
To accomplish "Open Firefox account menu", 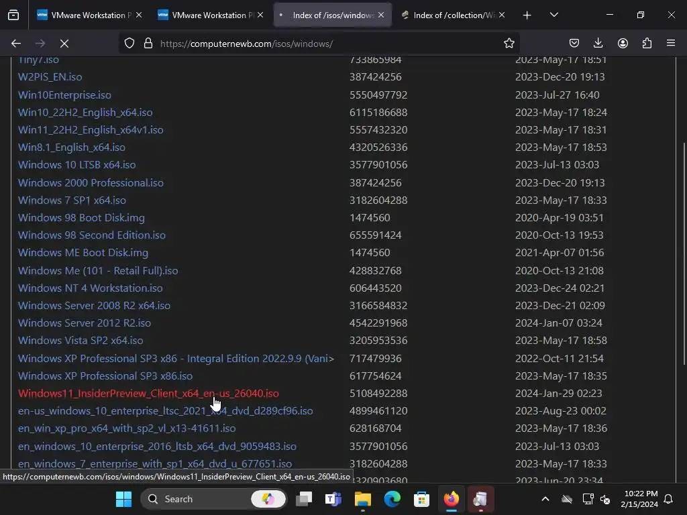I will click(x=623, y=44).
